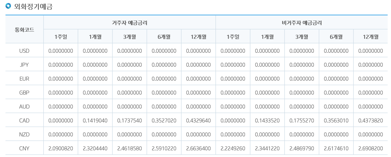Click the CAD currency code cell

(x=24, y=120)
